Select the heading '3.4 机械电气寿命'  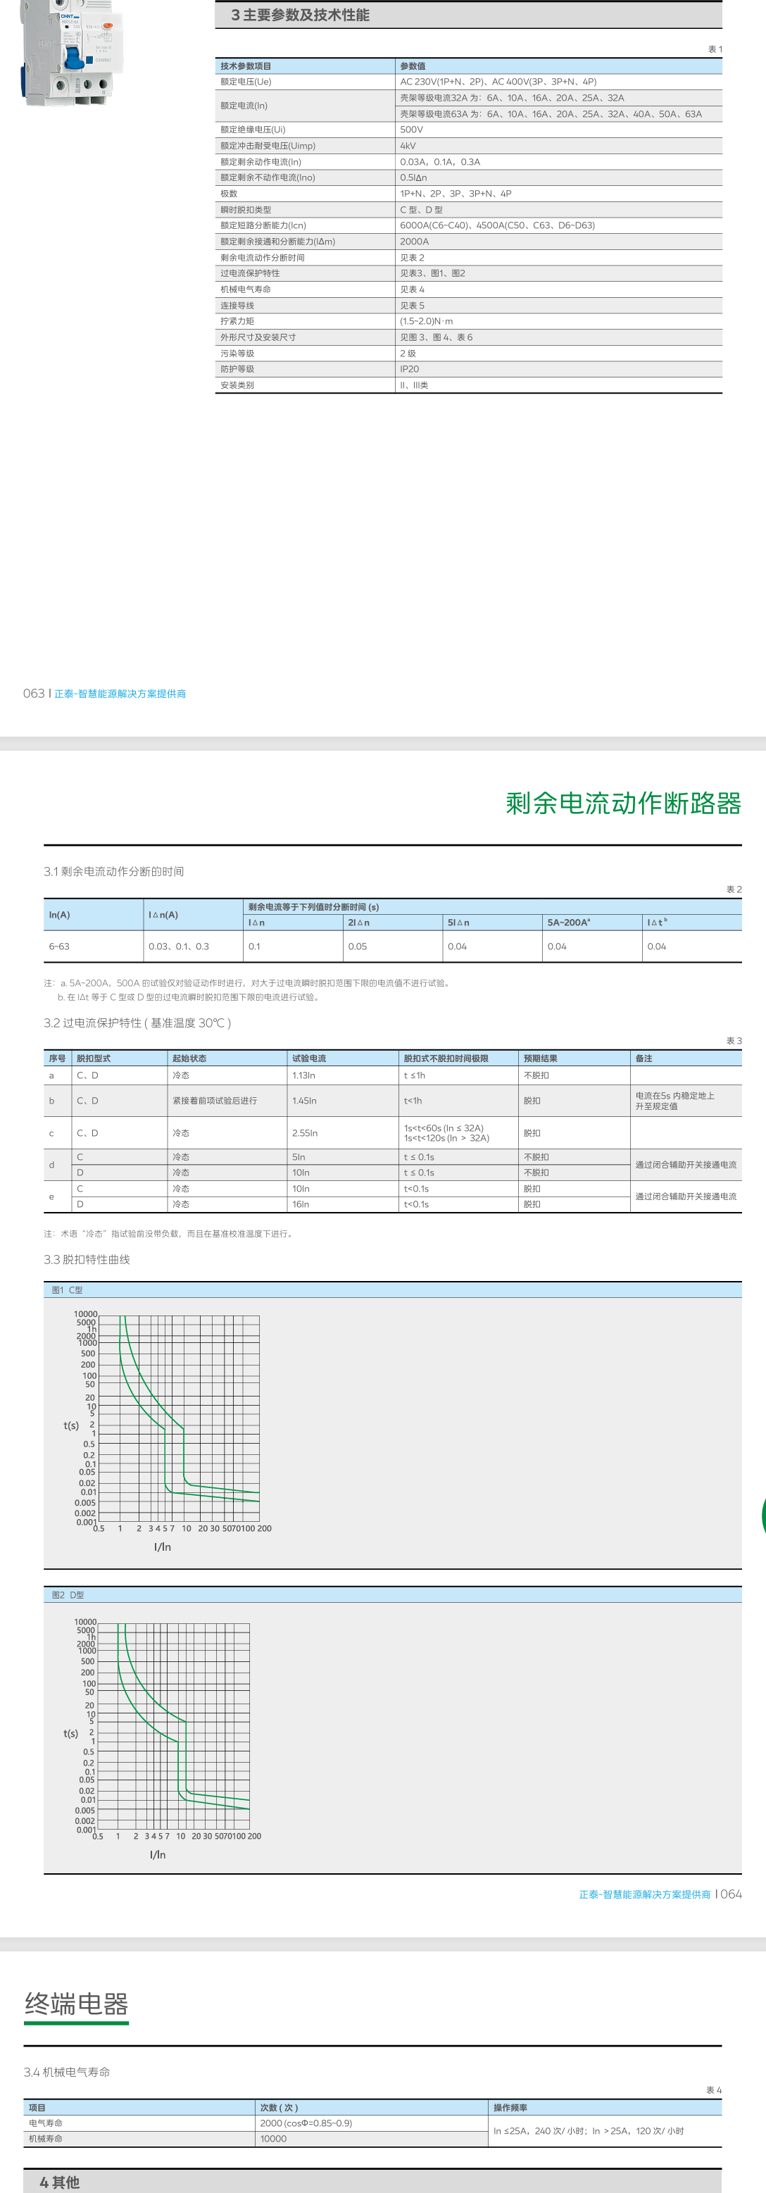[68, 2072]
